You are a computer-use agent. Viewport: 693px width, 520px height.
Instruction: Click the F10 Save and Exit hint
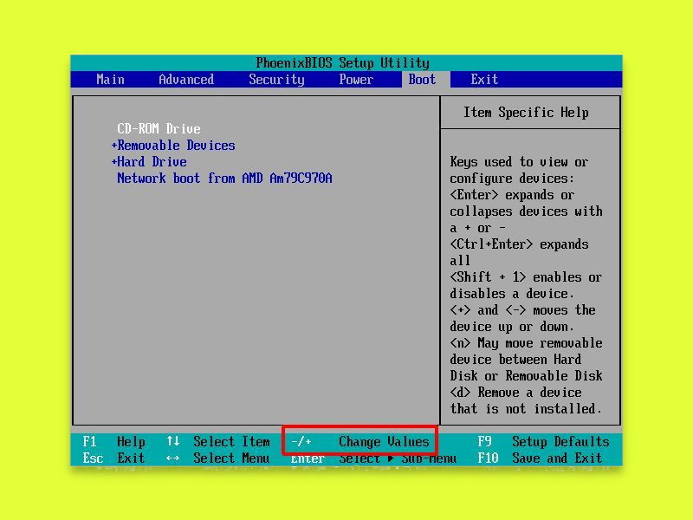pyautogui.click(x=540, y=458)
